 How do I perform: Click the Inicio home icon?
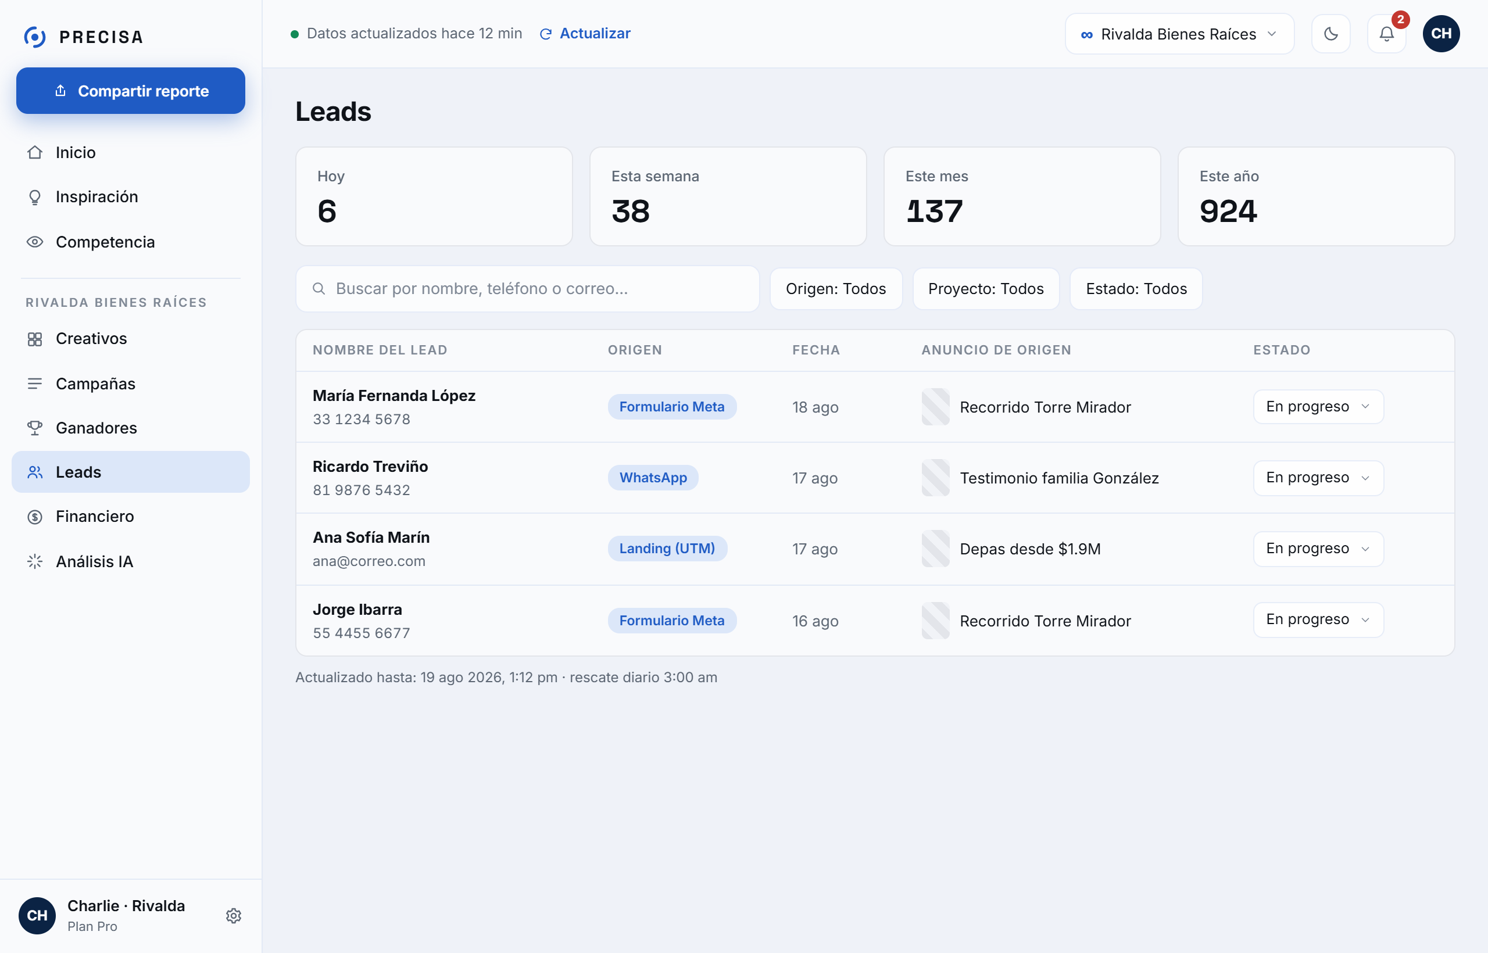[x=35, y=152]
